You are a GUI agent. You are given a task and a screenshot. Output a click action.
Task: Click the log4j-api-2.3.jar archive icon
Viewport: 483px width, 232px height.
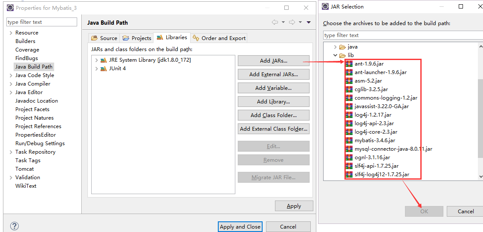[x=349, y=123]
